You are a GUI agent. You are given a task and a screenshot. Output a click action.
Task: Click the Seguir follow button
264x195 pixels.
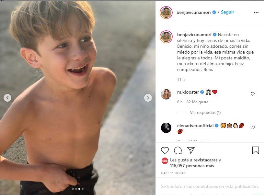227,12
